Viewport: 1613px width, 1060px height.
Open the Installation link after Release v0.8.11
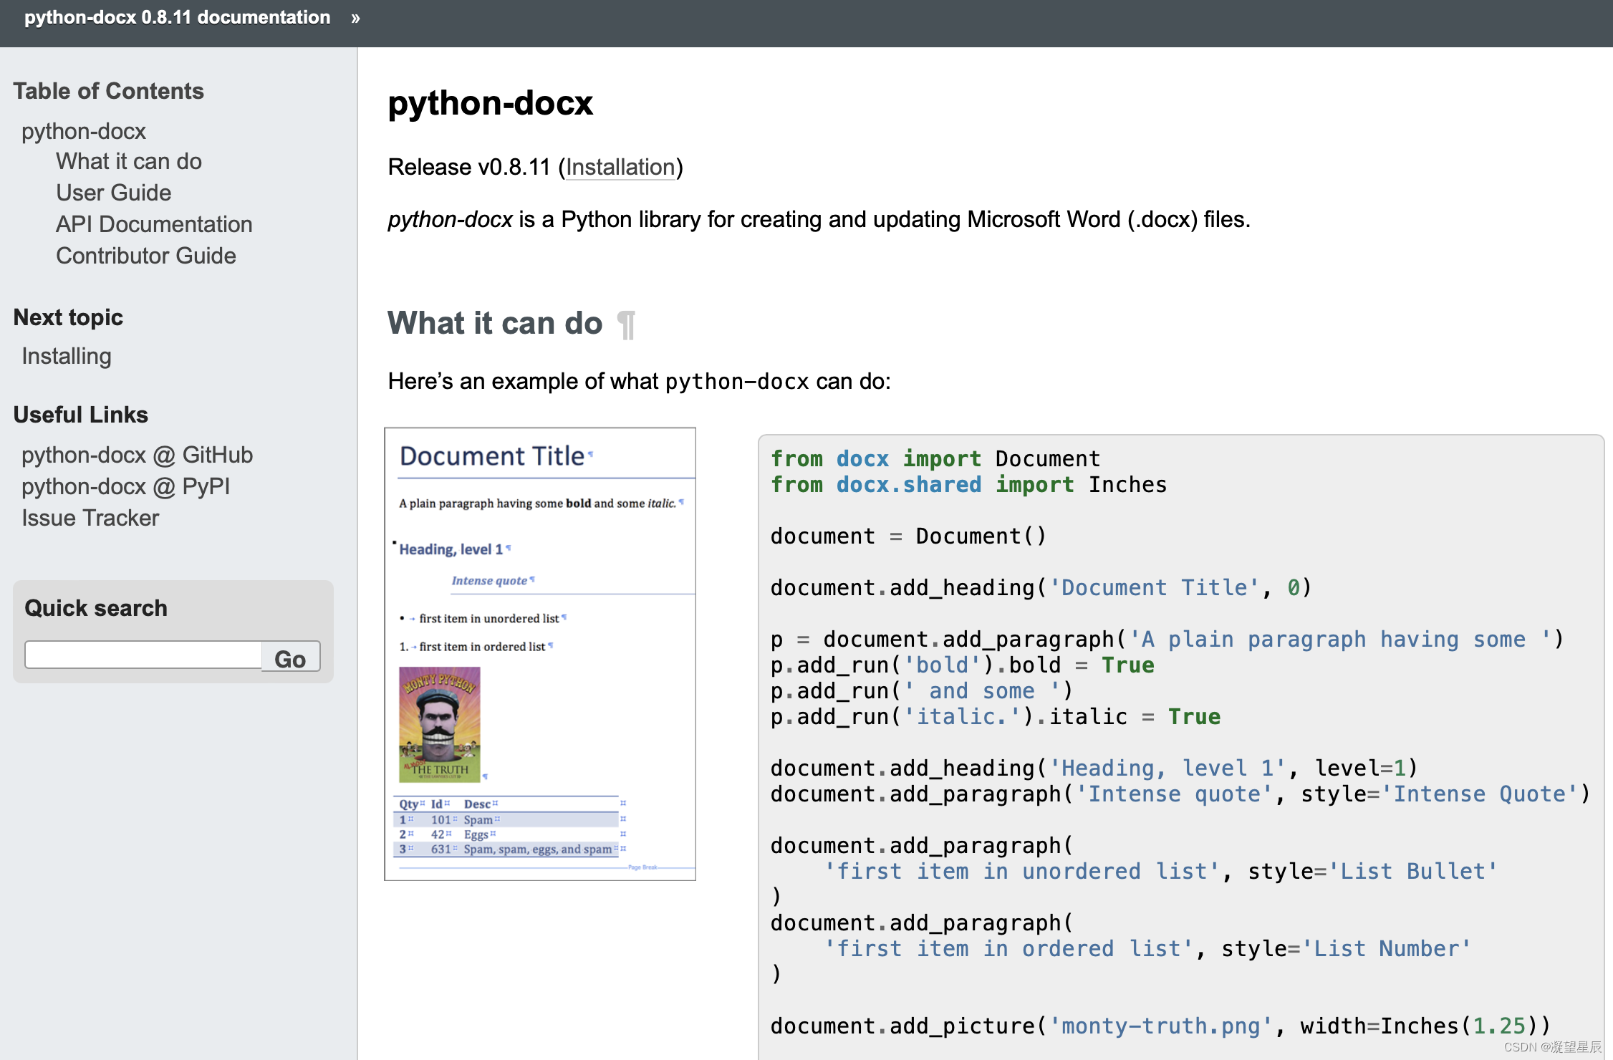[620, 167]
